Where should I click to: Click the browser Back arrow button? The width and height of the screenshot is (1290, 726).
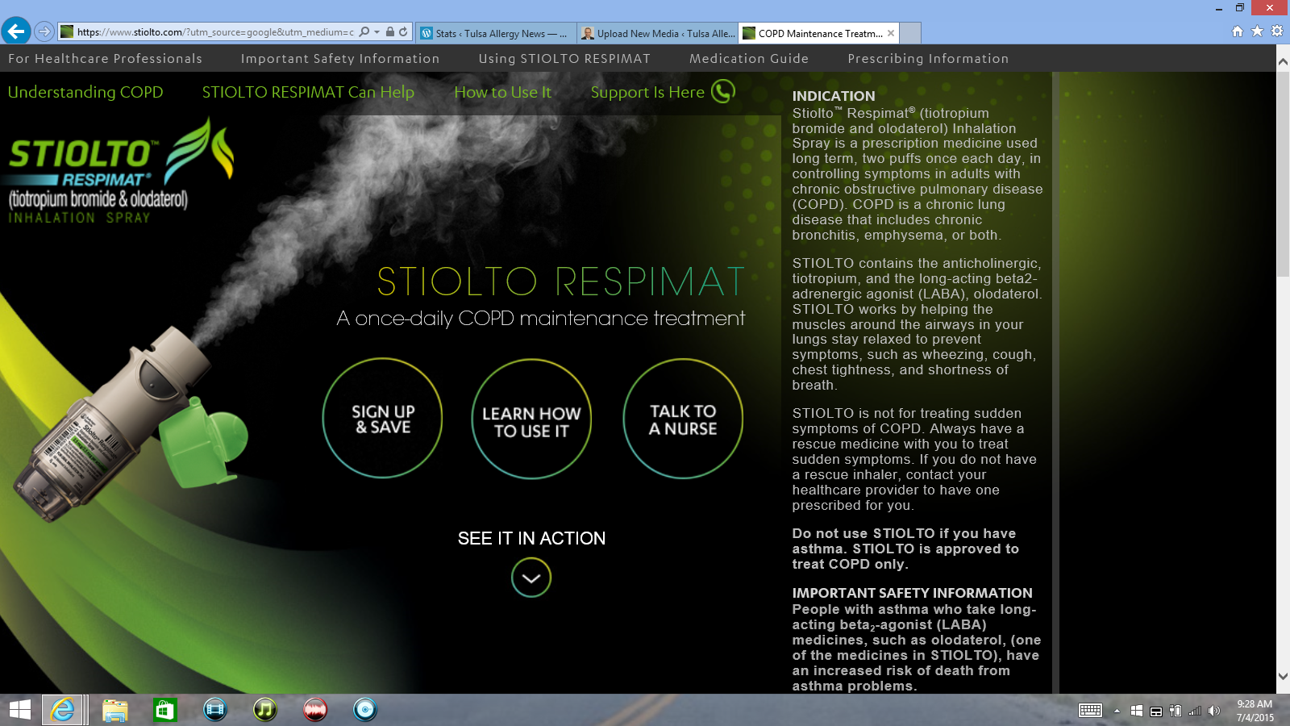point(16,31)
